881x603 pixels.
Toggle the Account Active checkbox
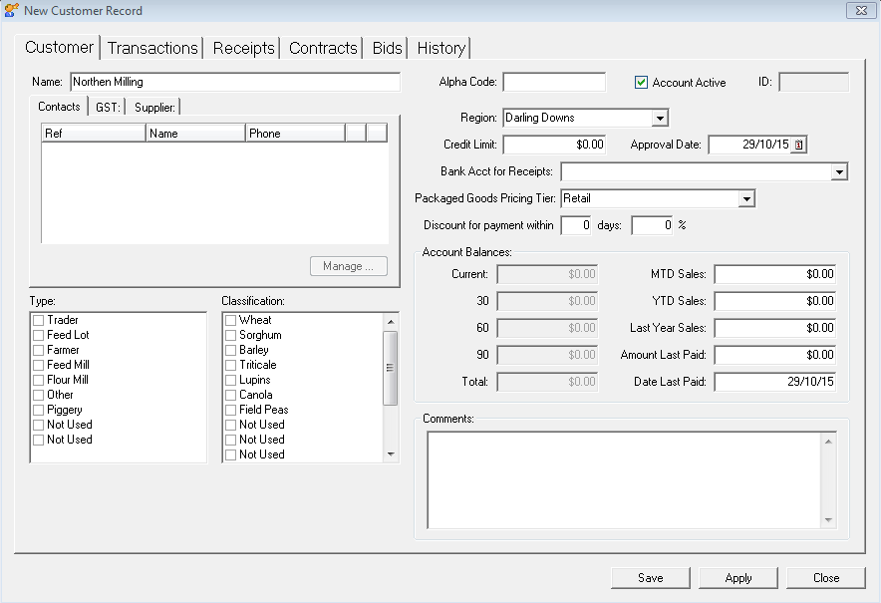click(642, 83)
